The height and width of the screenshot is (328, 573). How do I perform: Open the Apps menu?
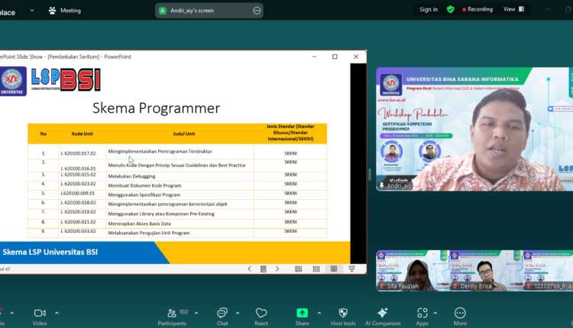[422, 317]
